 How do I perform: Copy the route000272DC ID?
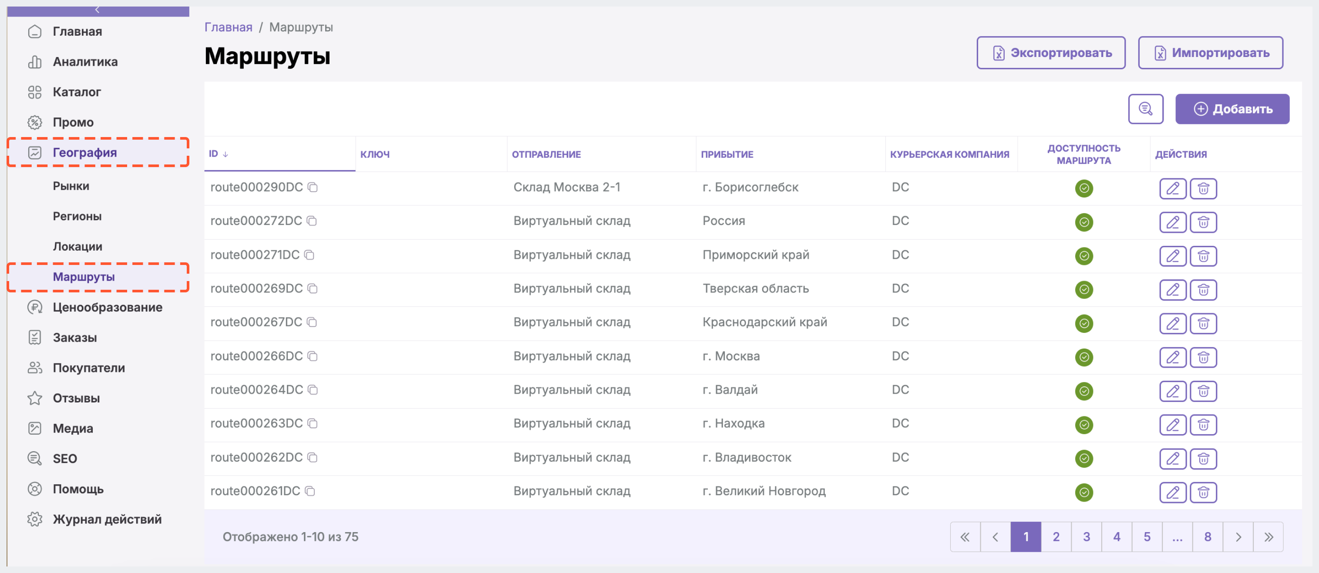(x=311, y=221)
